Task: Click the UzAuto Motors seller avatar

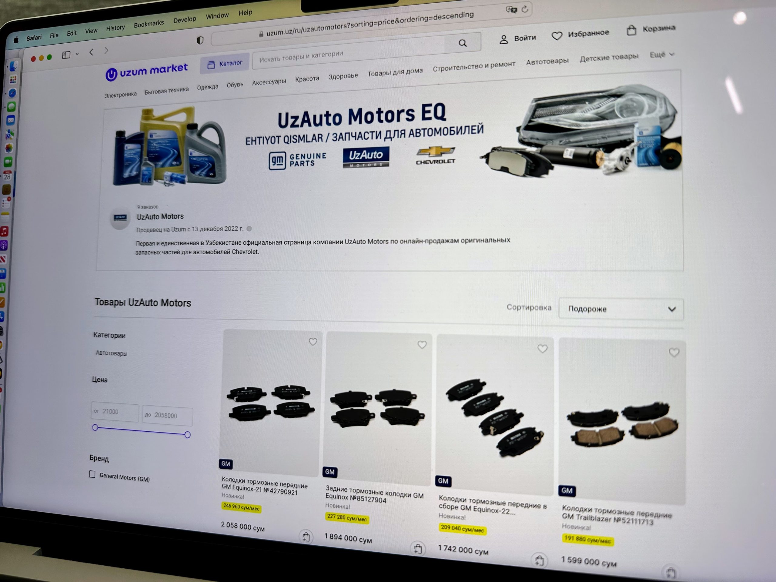Action: pos(120,218)
